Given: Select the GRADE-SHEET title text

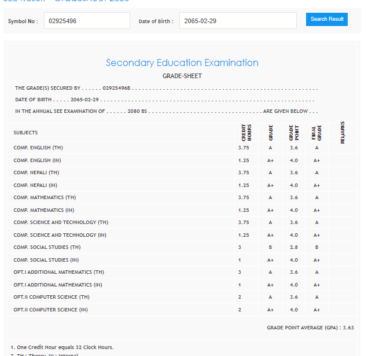Looking at the screenshot, I should point(182,76).
